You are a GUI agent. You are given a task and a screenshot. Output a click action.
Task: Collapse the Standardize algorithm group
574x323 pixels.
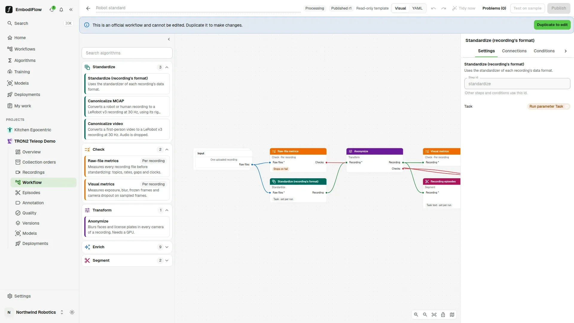click(167, 67)
